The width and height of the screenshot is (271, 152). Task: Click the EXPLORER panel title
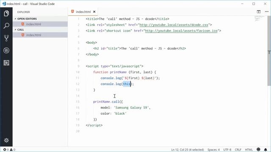(x=24, y=12)
